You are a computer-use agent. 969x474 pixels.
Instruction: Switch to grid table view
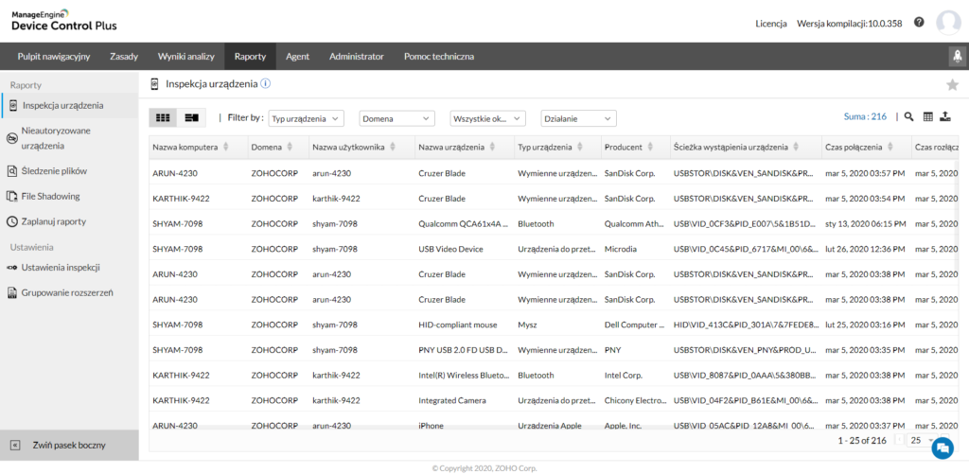pos(163,117)
